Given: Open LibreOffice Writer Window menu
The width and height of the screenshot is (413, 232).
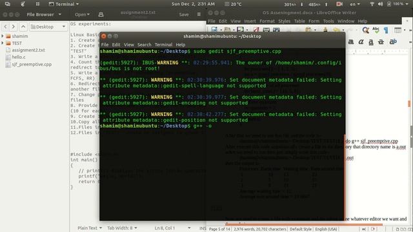Looking at the screenshot, I should pyautogui.click(x=346, y=21).
